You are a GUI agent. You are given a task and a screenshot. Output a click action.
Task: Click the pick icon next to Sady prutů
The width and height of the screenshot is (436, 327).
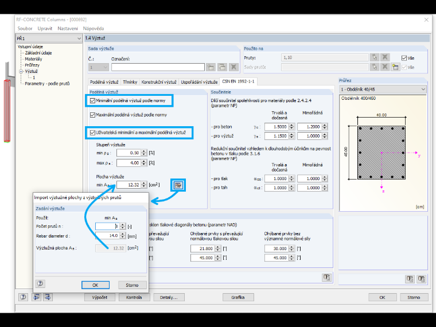(374, 67)
